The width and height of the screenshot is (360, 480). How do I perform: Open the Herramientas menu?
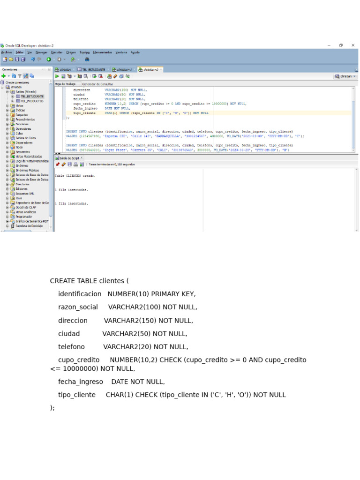(x=103, y=52)
